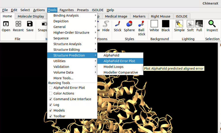Uncheck the Log tool

(x=50, y=105)
